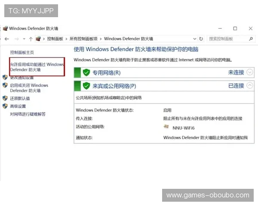Click 还原默认值 link
258x206 pixels.
point(20,98)
